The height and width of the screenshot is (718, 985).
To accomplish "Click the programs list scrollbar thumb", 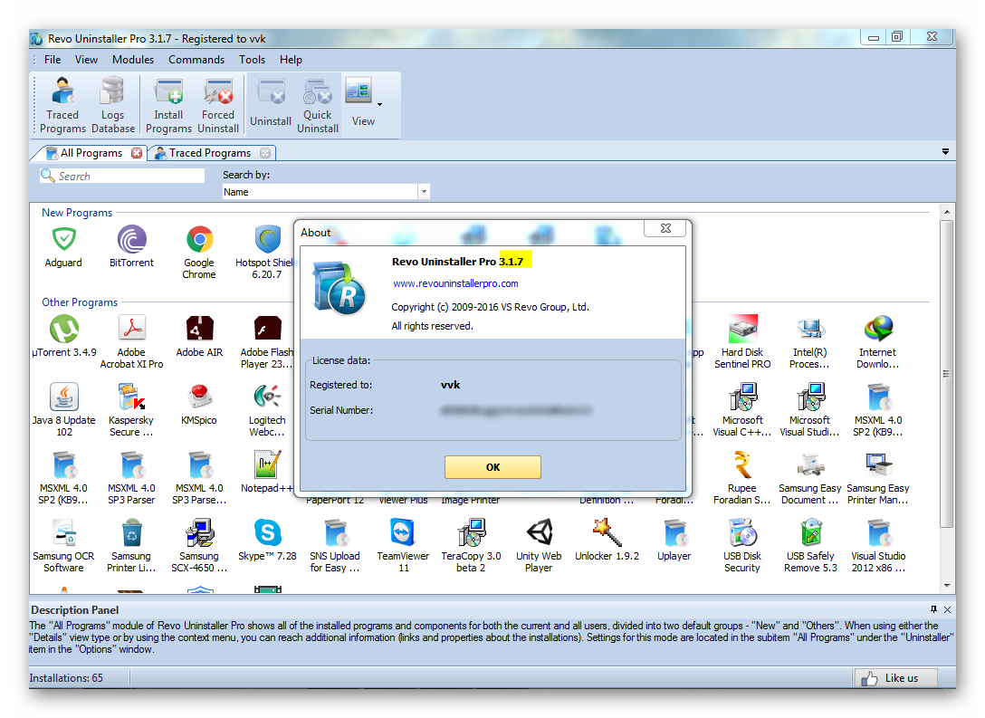I will coord(947,374).
